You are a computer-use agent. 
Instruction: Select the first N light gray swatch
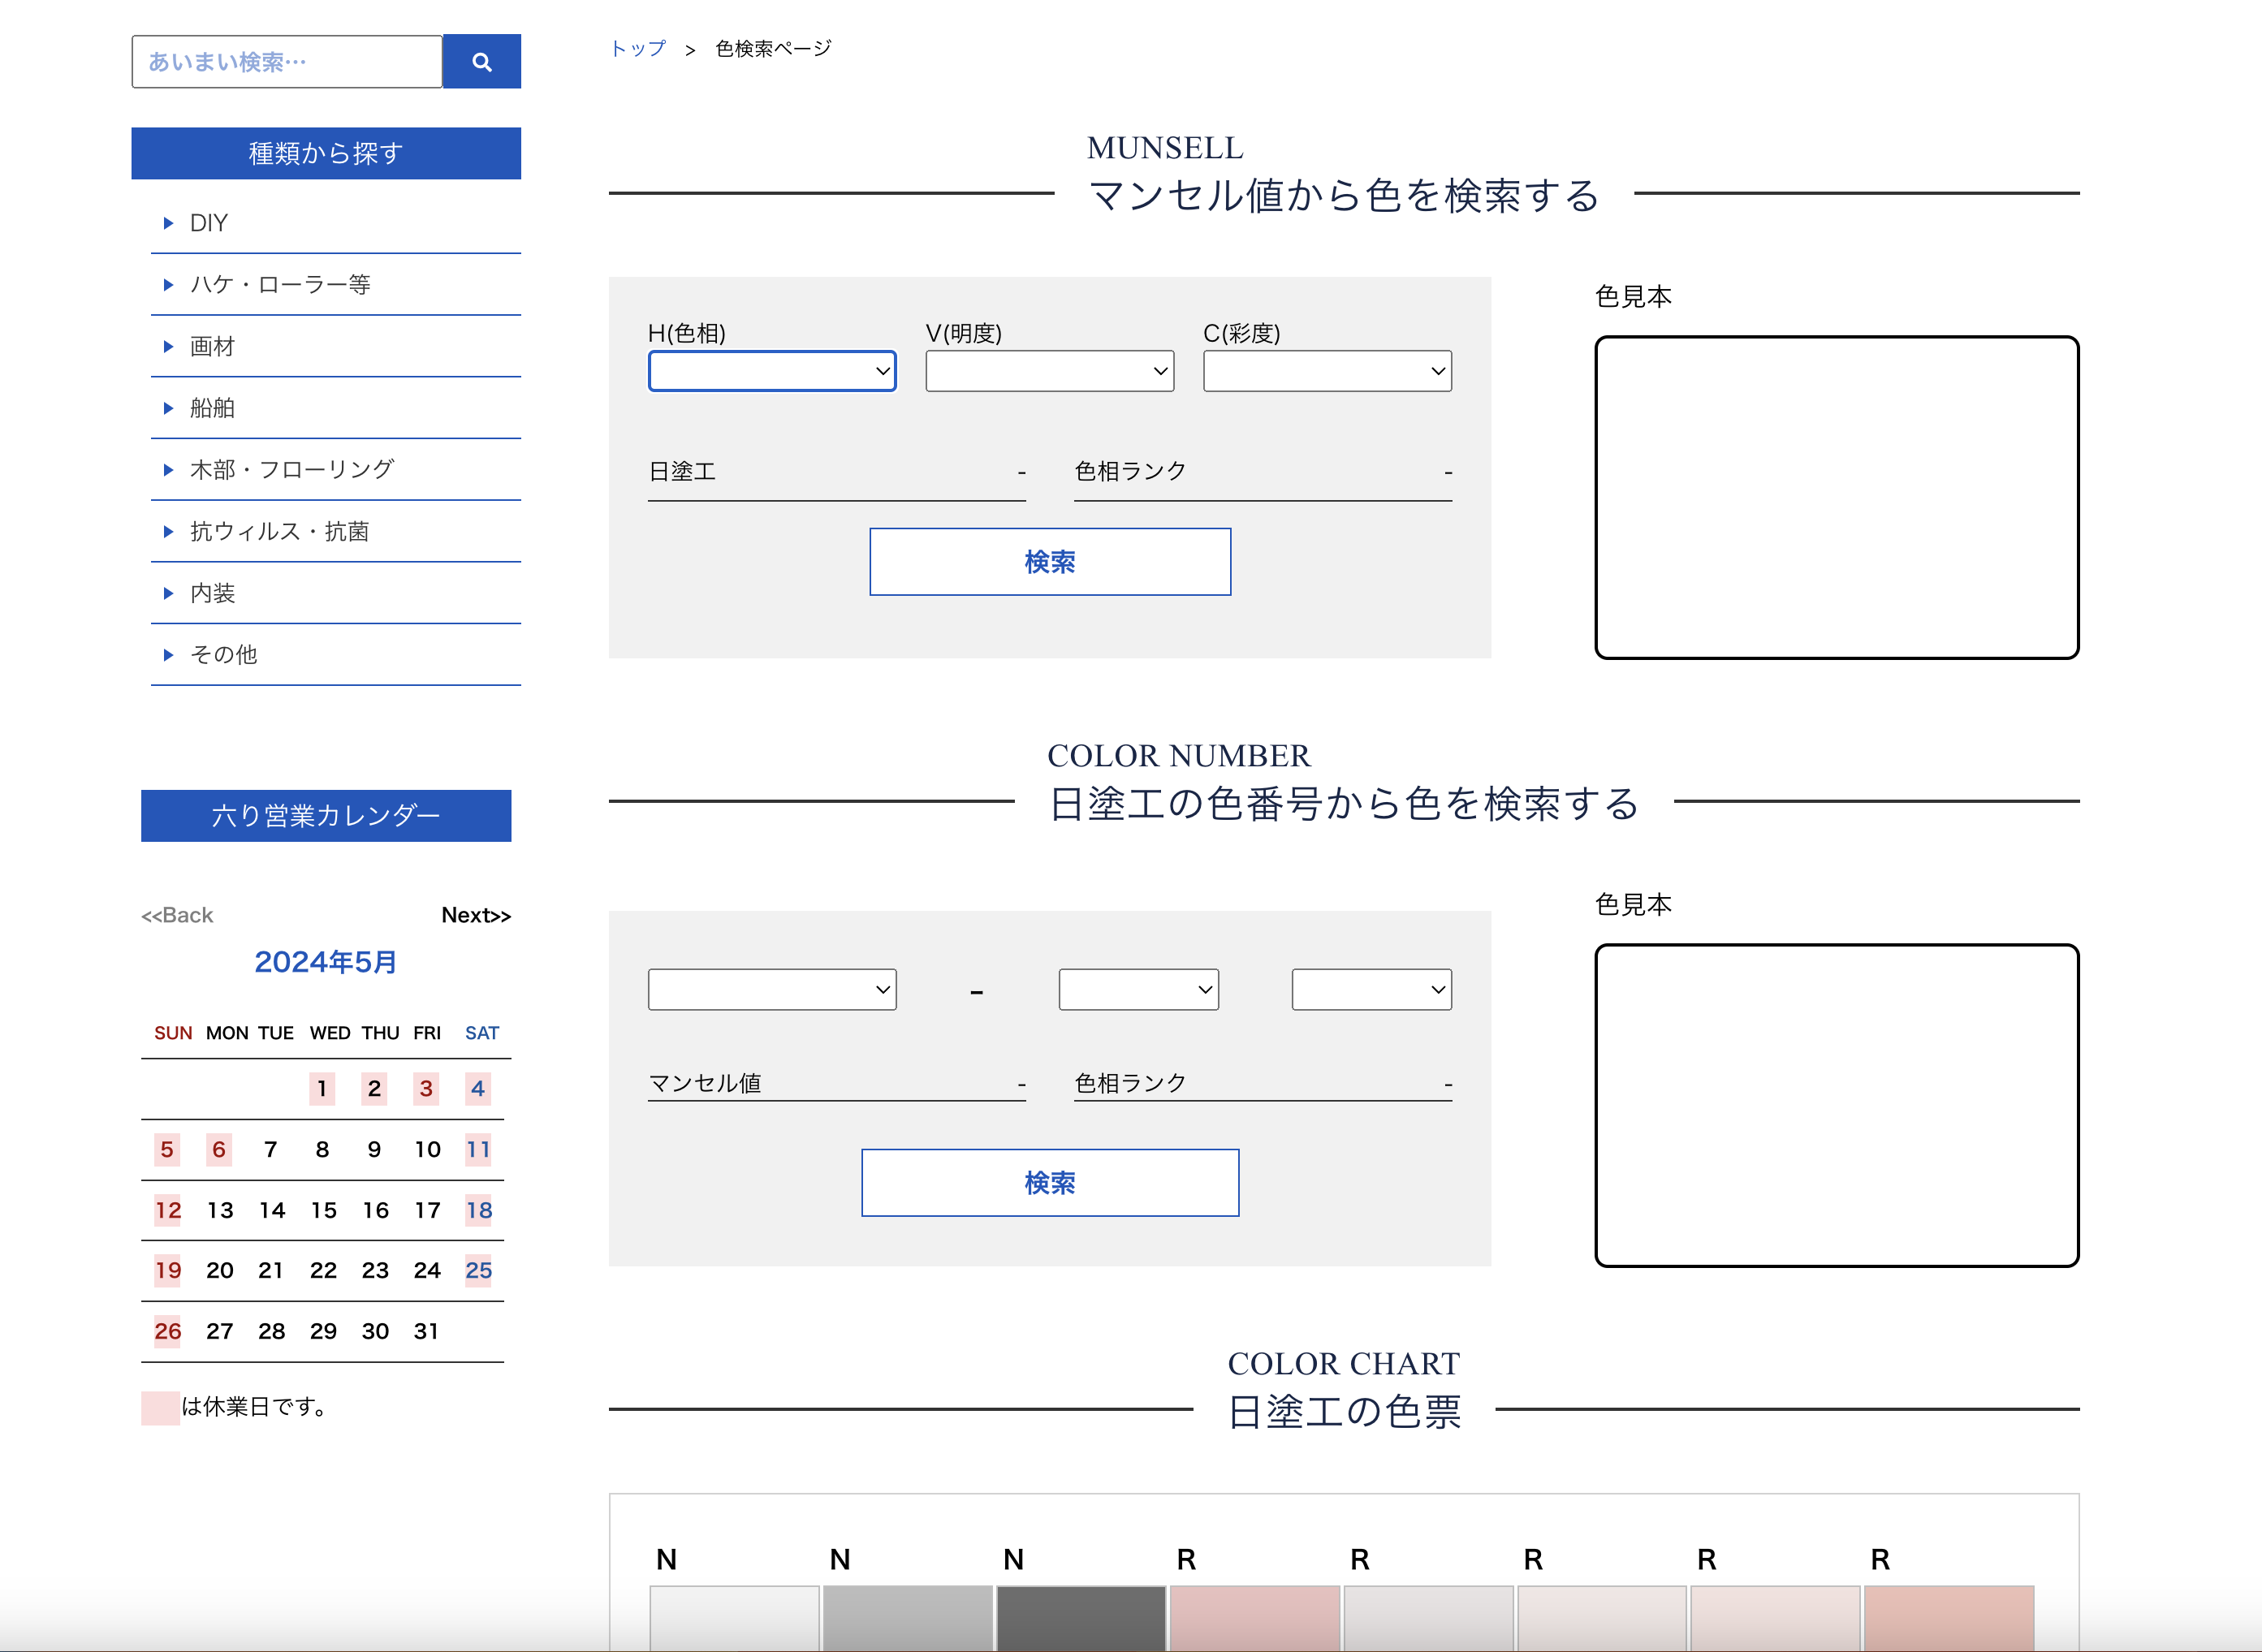(x=734, y=1618)
